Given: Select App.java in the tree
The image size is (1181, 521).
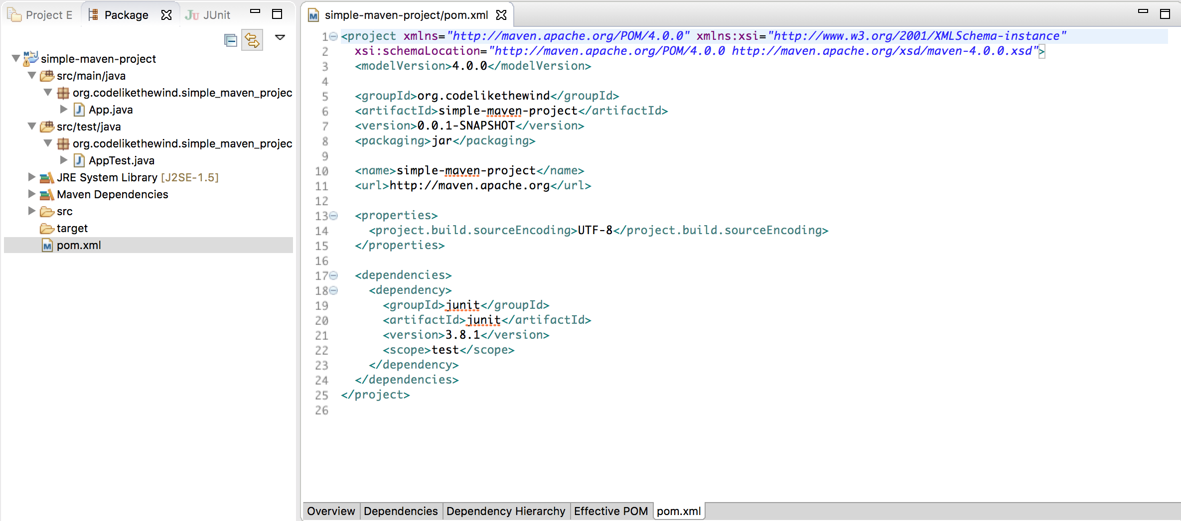Looking at the screenshot, I should point(111,110).
